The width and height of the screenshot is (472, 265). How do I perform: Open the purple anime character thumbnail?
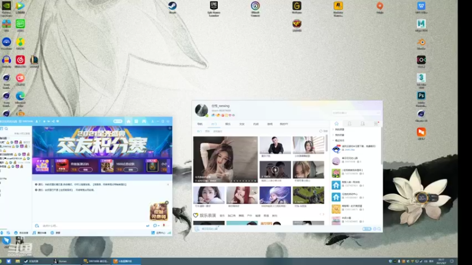point(275,195)
